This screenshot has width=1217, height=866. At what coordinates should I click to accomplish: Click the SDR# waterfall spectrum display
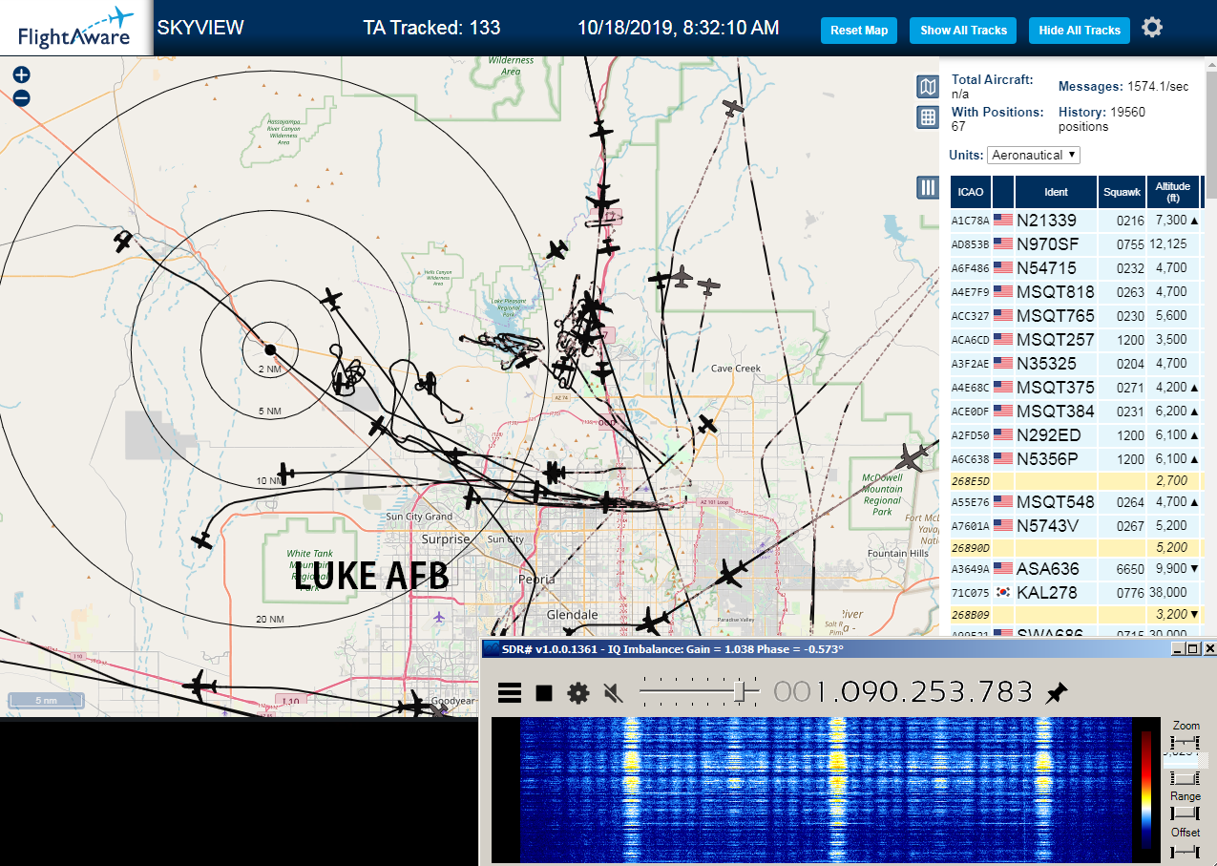(x=825, y=790)
